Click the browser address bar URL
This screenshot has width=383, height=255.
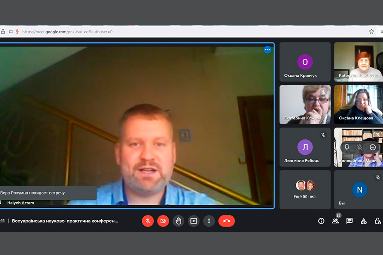[x=67, y=32]
